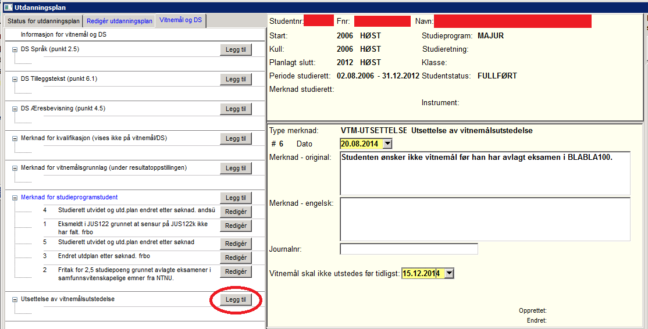Click Legg til for DS Tilleggstekst
Image resolution: width=648 pixels, height=329 pixels.
click(x=236, y=80)
